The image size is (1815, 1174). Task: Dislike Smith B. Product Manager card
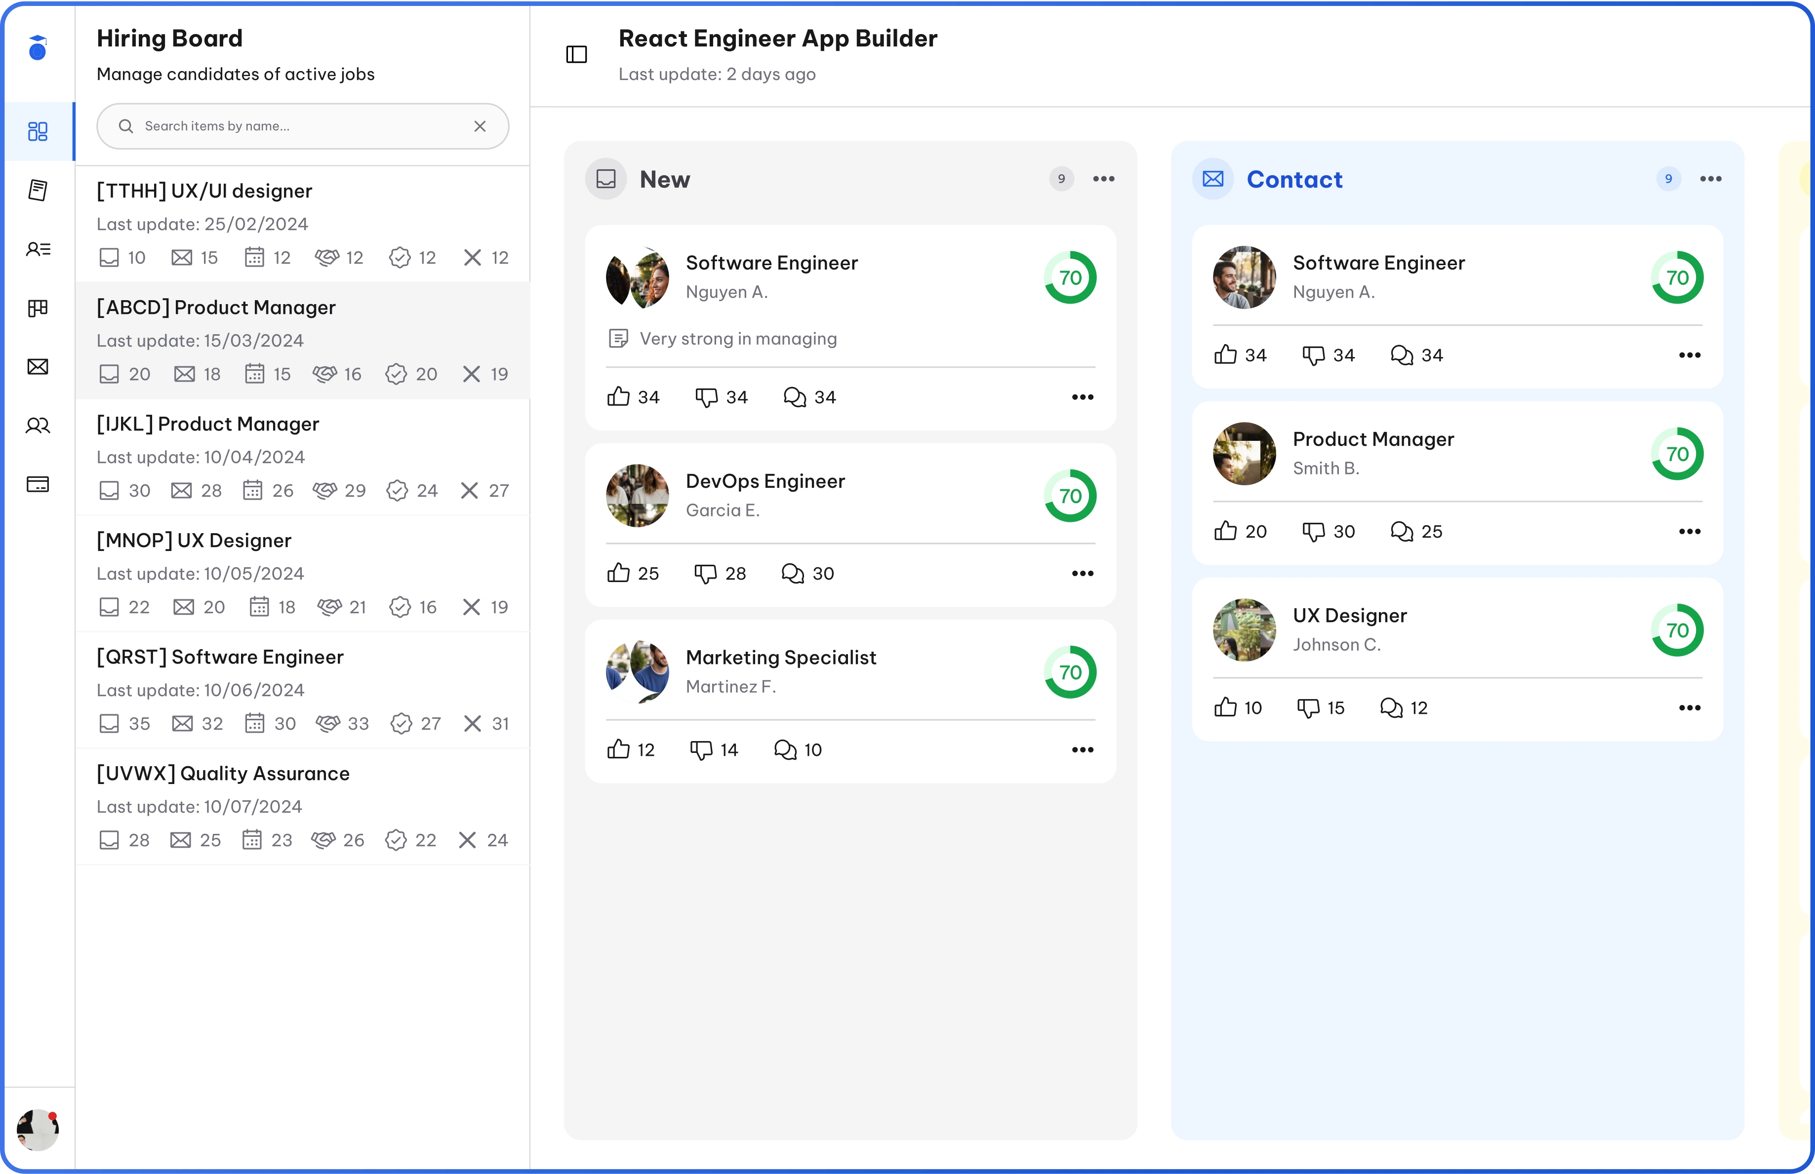(1313, 531)
